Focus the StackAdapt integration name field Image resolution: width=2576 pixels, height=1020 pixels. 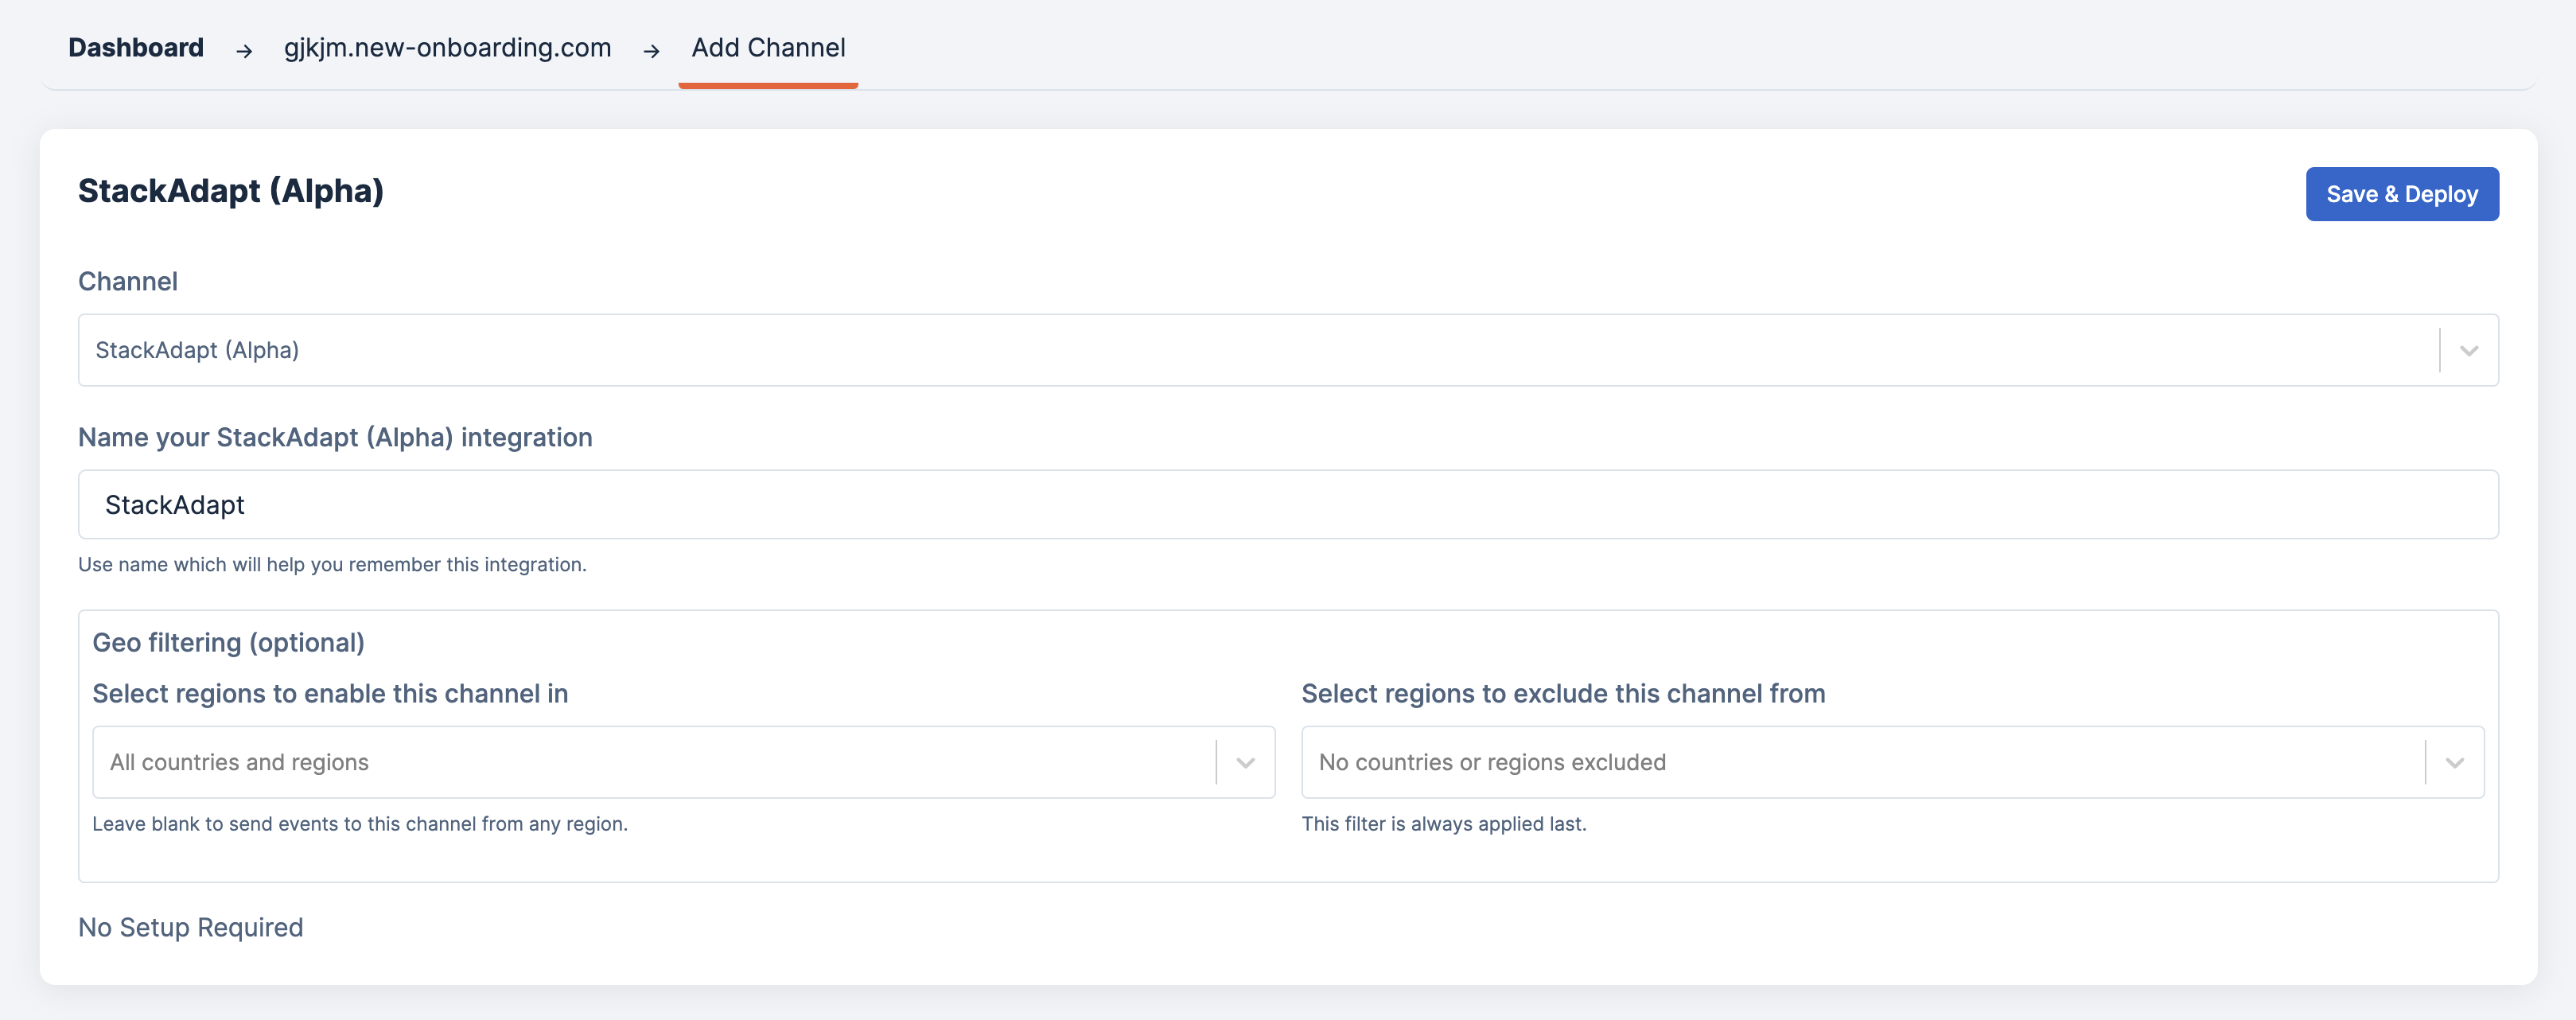(x=1288, y=505)
